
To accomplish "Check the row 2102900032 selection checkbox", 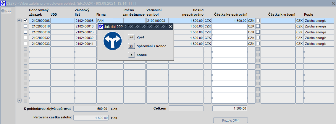I will coord(25,37).
